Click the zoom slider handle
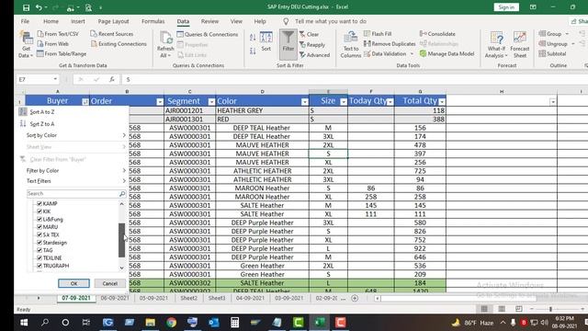Viewport: 588px width, 331px height. (x=550, y=309)
